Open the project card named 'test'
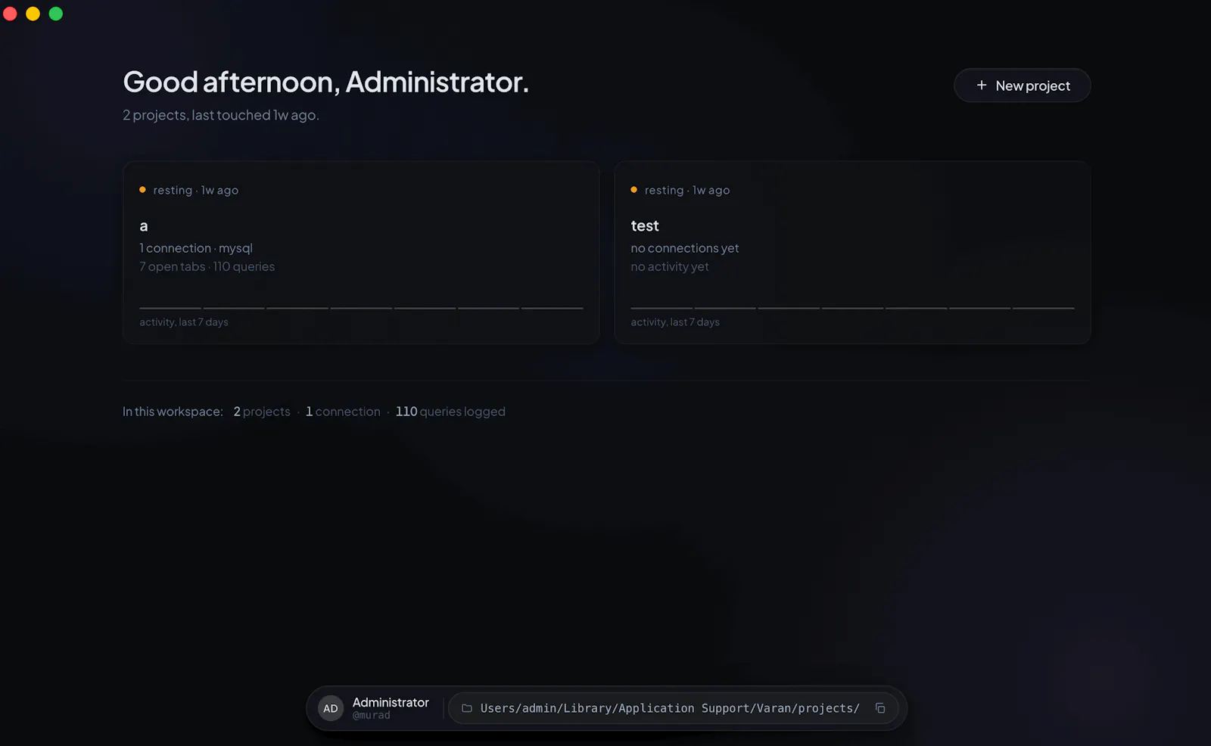Viewport: 1211px width, 746px height. tap(852, 252)
